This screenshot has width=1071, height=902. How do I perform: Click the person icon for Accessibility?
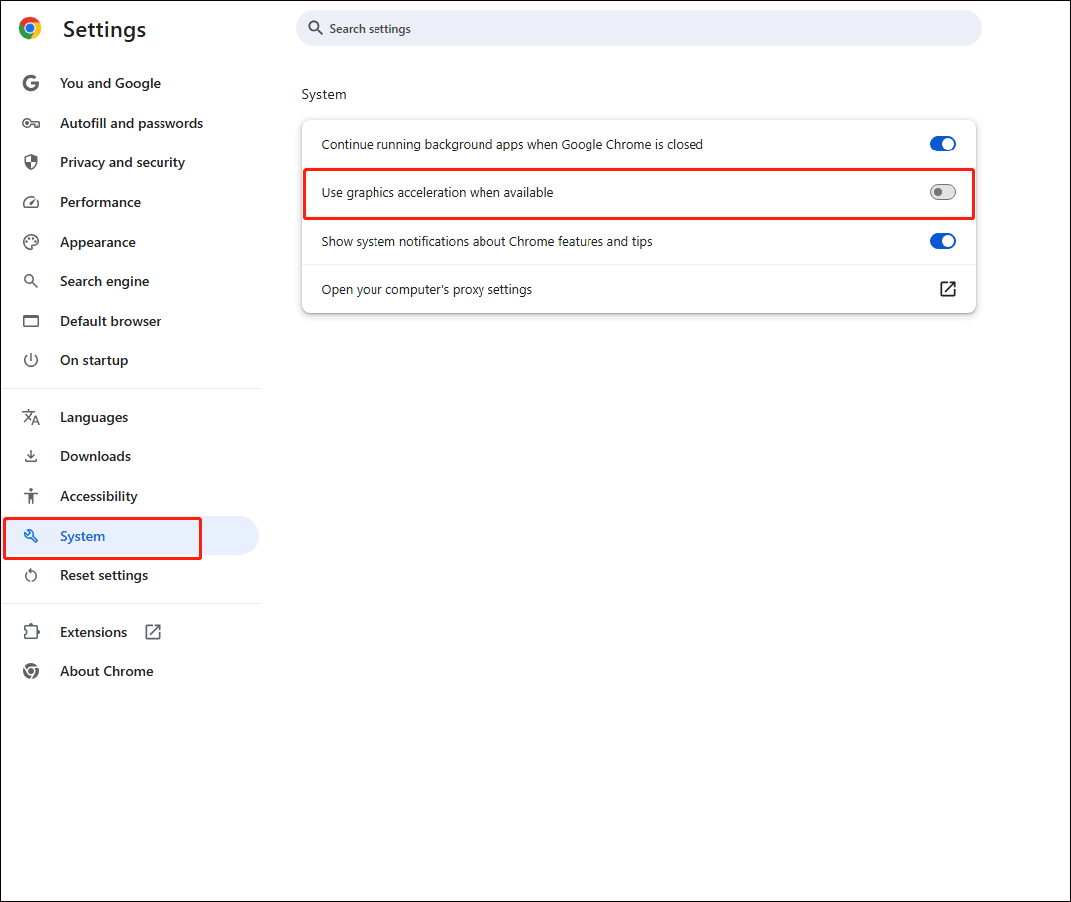click(x=31, y=496)
